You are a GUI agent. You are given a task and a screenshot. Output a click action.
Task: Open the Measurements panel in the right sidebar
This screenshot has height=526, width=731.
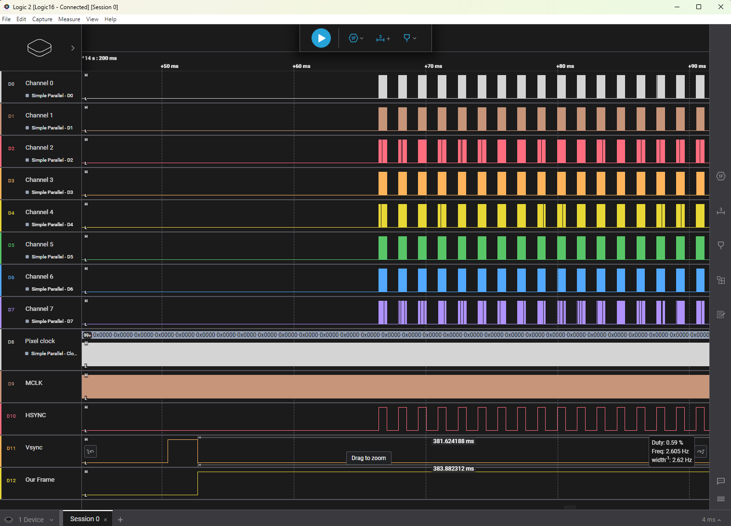720,211
